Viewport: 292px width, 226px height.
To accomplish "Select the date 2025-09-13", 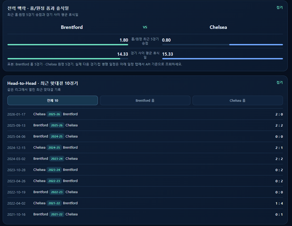I will coord(16,125).
